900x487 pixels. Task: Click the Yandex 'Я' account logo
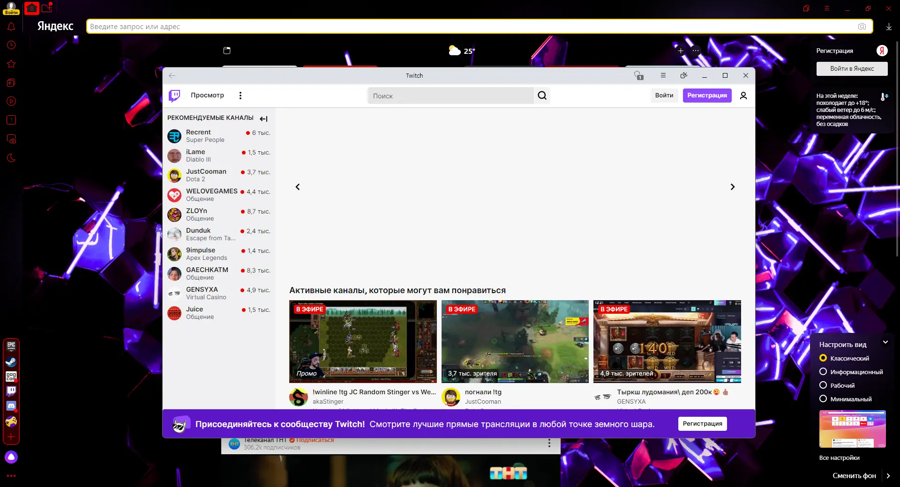(882, 51)
